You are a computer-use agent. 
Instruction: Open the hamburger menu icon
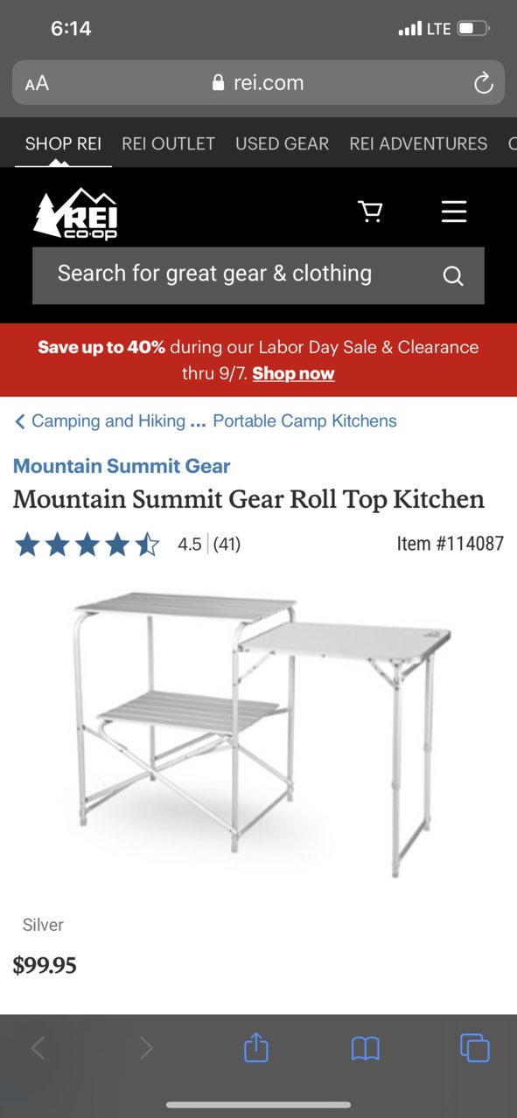tap(454, 212)
